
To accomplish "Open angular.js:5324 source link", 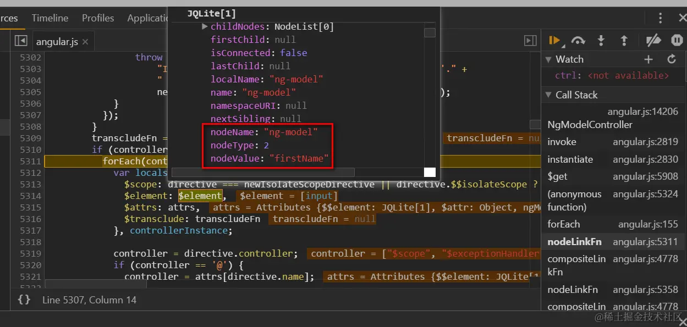I will click(x=645, y=194).
